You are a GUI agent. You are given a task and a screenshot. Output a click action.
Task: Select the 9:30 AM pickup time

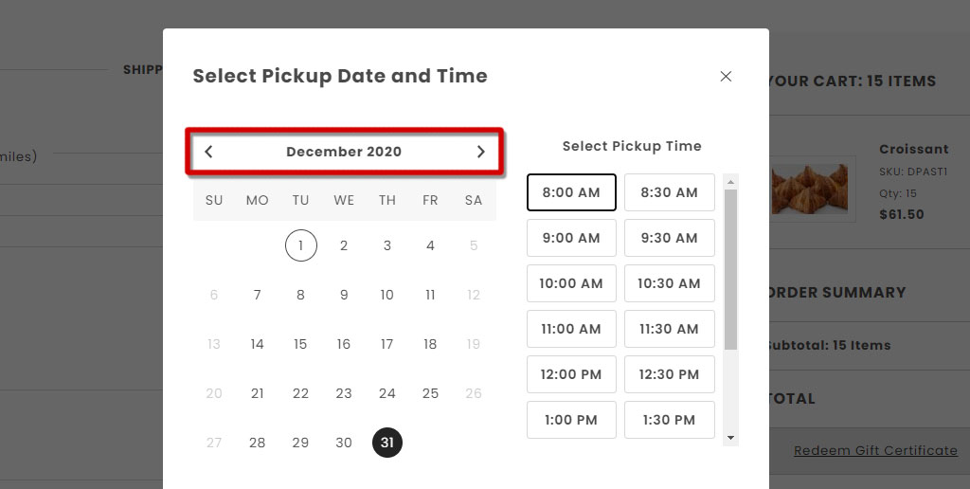click(670, 238)
